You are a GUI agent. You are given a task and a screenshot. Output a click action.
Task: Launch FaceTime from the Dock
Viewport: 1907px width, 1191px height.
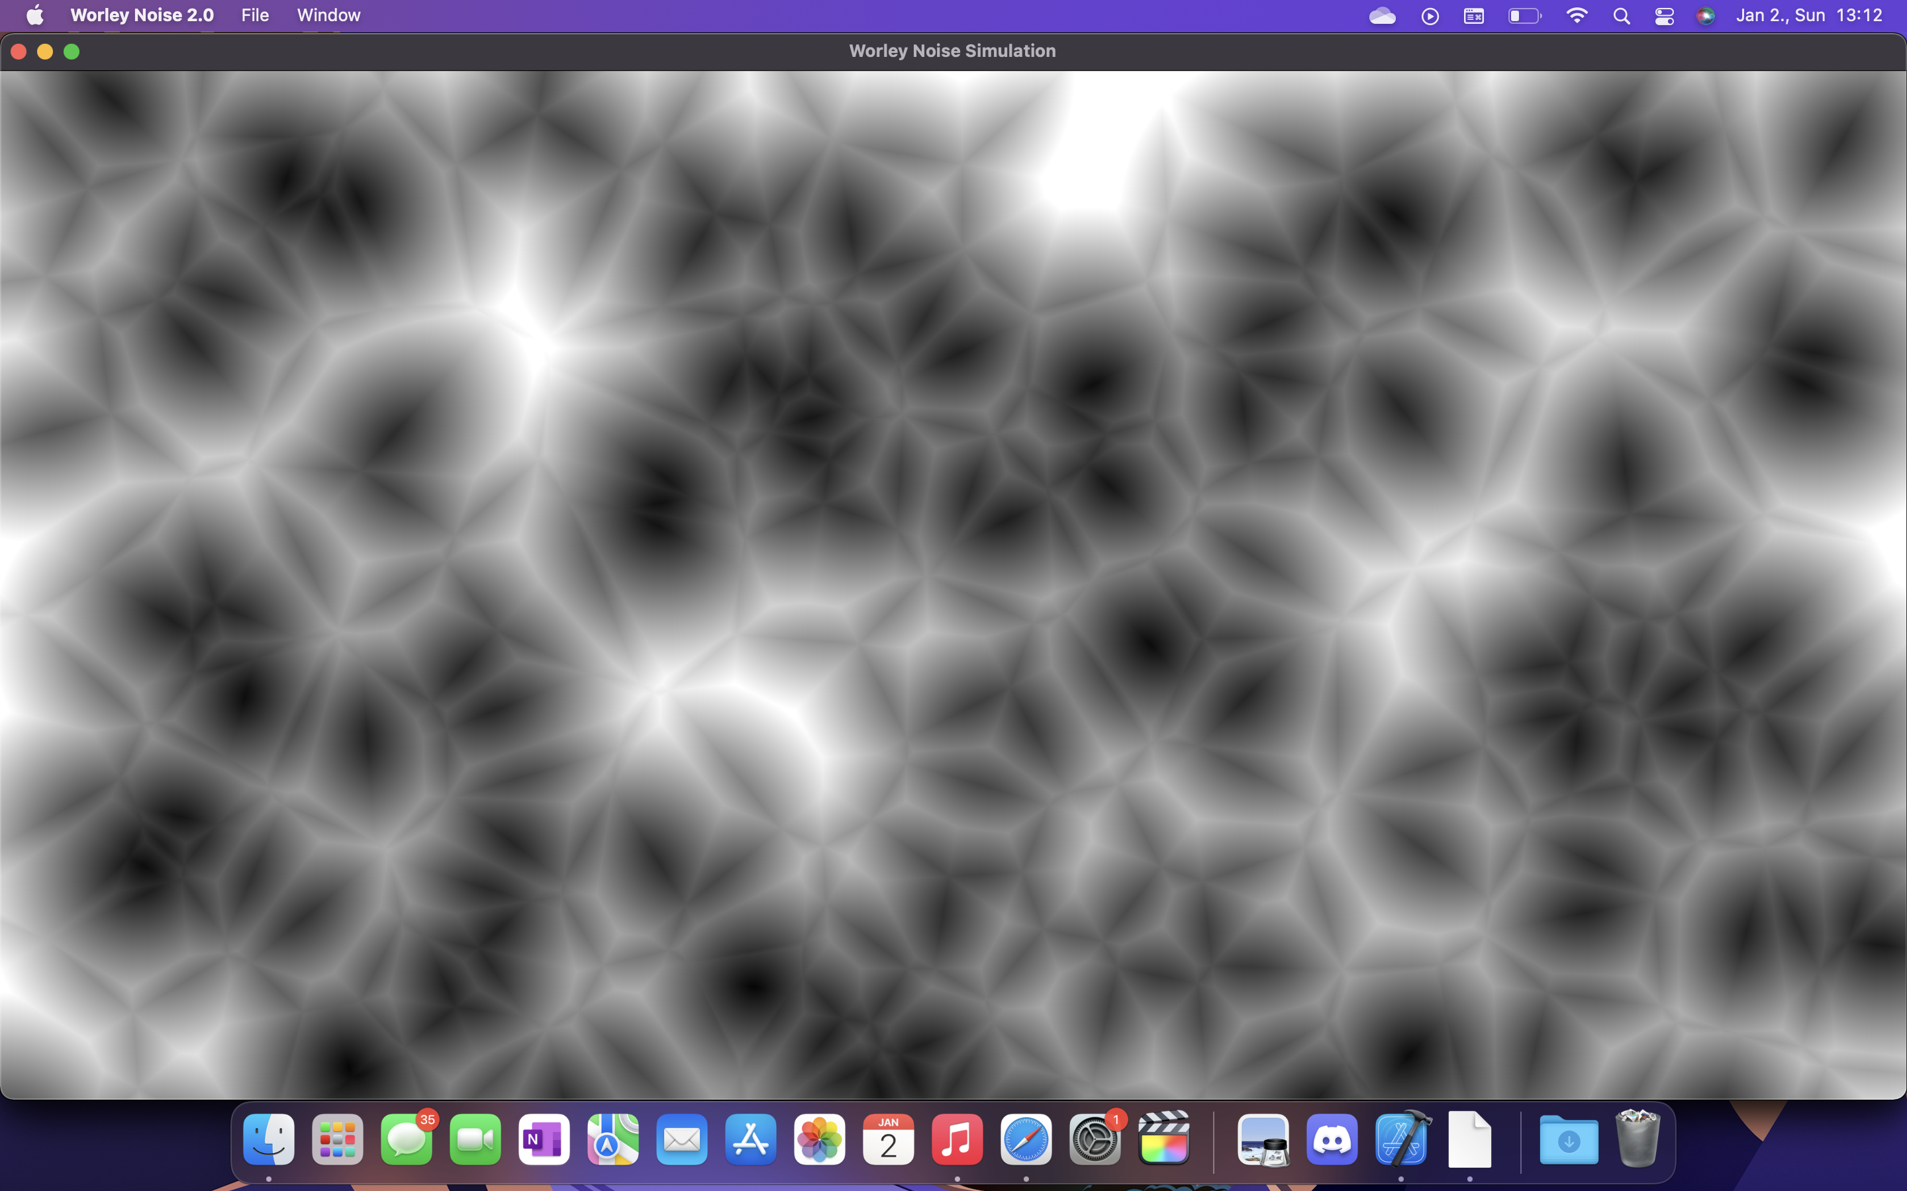(475, 1139)
